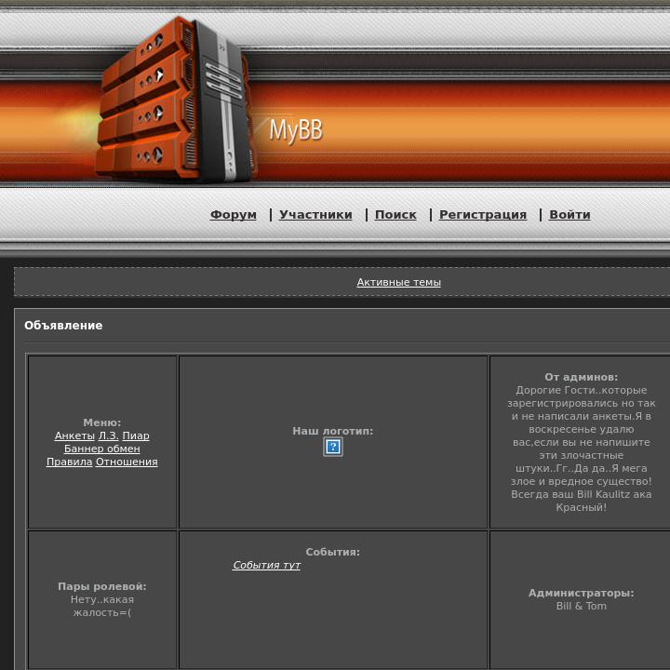Click the Всегда ваш Bill Kaulitz text
Viewport: 670px width, 670px height.
point(570,494)
